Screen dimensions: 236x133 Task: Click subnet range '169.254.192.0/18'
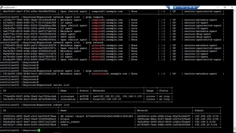coord(206,116)
